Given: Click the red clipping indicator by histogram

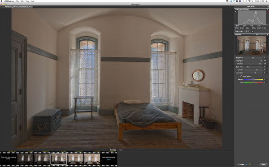Looking at the screenshot, I should [268, 12].
